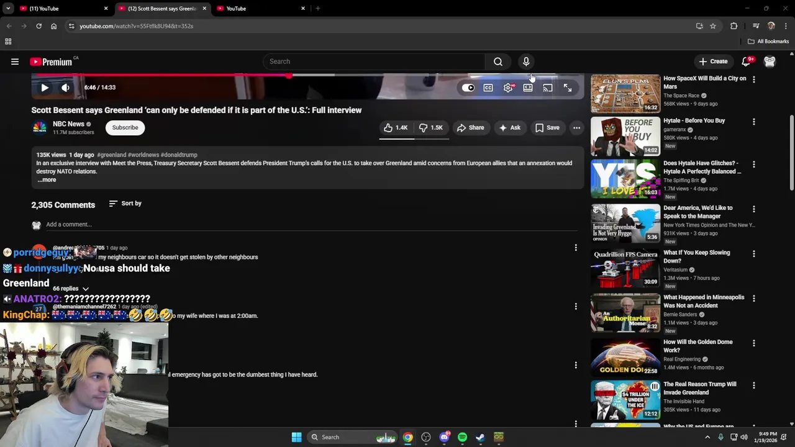This screenshot has width=795, height=447.
Task: Open the Create button
Action: coord(713,61)
